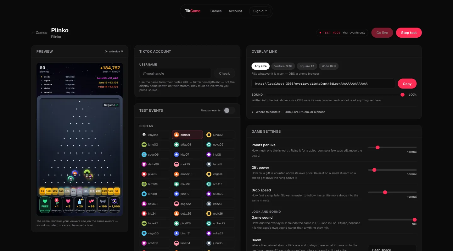Choose the nova05 sender chip
The height and width of the screenshot is (251, 453).
220,145
